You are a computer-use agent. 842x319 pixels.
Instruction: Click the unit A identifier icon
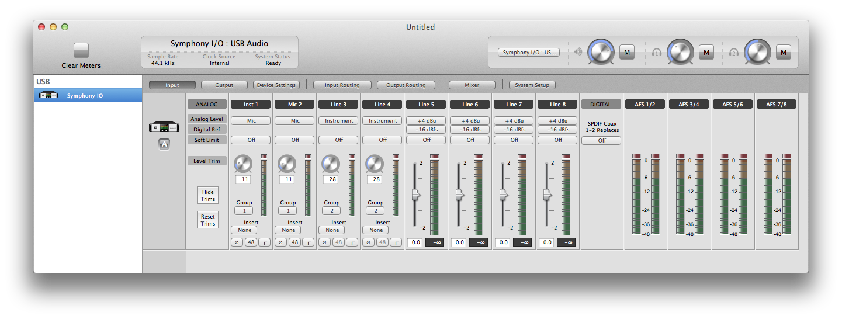click(164, 144)
